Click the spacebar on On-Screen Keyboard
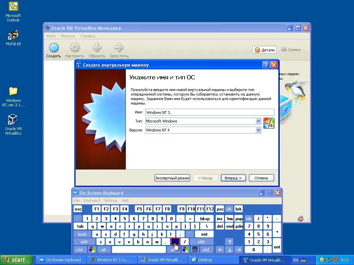This screenshot has width=354, height=265. pos(139,250)
